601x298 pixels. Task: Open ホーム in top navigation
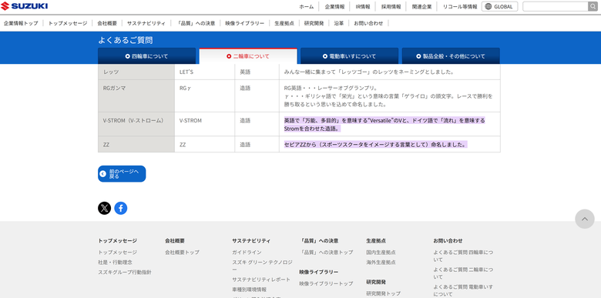306,6
